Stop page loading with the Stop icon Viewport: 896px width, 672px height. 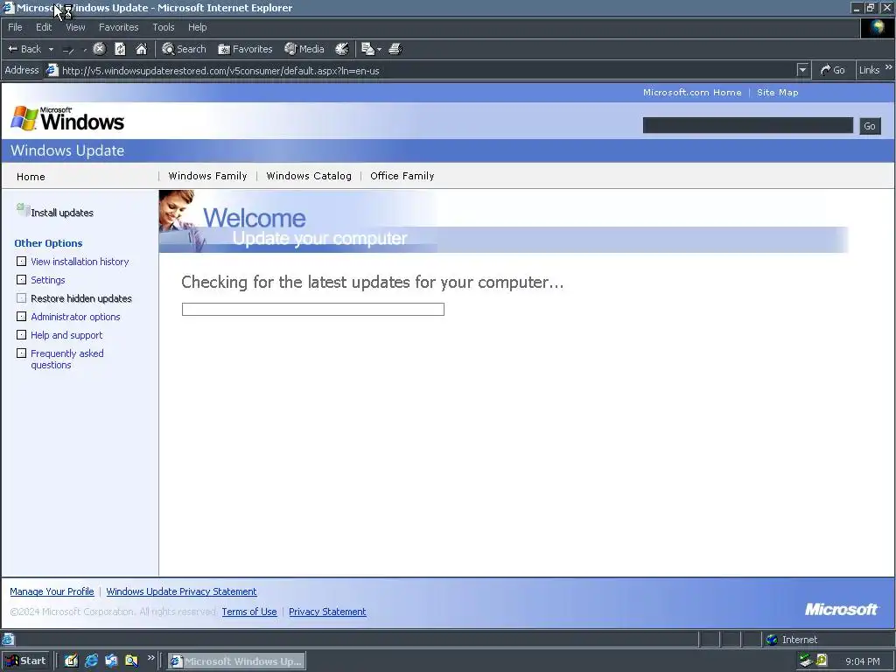100,49
